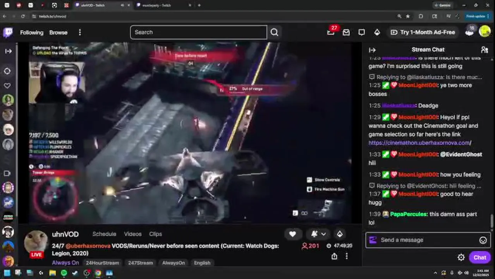Open the @uberhaxornova mention link
Screen dimensions: 495x279
88,246
